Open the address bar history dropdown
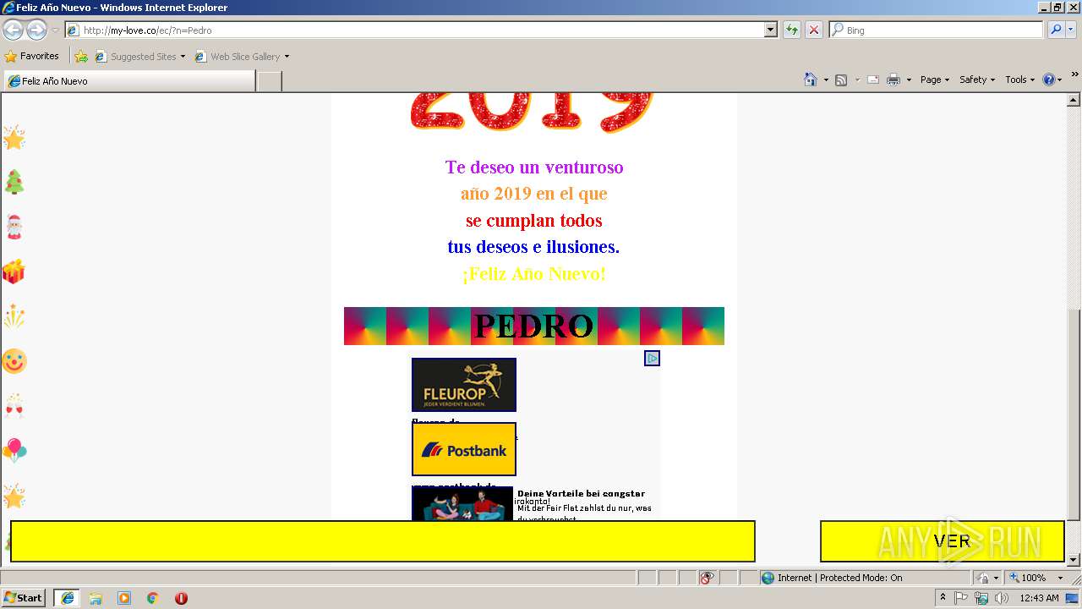This screenshot has height=609, width=1082. 770,30
